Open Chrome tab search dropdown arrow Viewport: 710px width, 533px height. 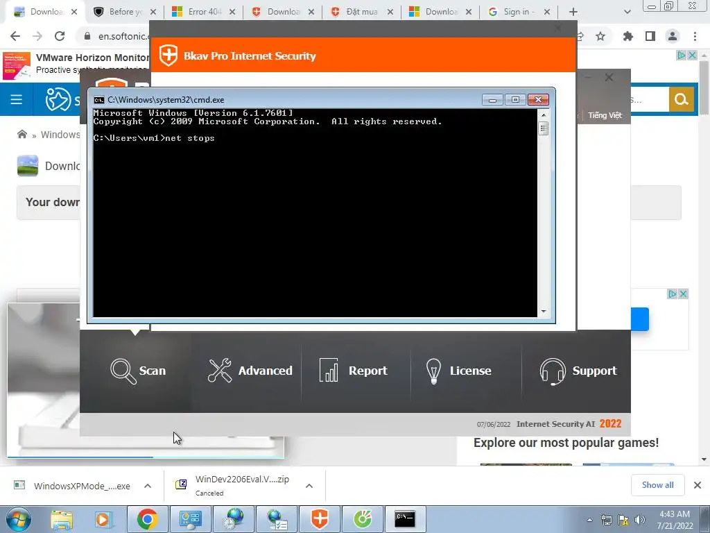[627, 12]
